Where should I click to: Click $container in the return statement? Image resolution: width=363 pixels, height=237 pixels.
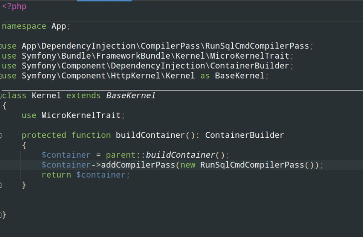coord(101,175)
